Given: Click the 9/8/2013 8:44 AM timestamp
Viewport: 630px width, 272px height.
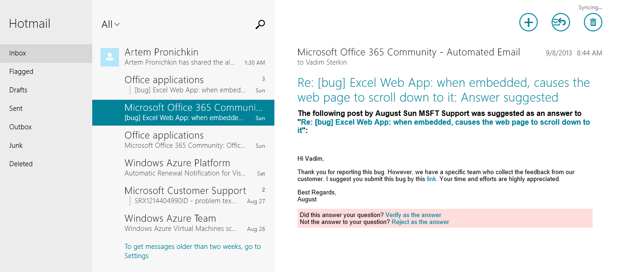Looking at the screenshot, I should [574, 53].
